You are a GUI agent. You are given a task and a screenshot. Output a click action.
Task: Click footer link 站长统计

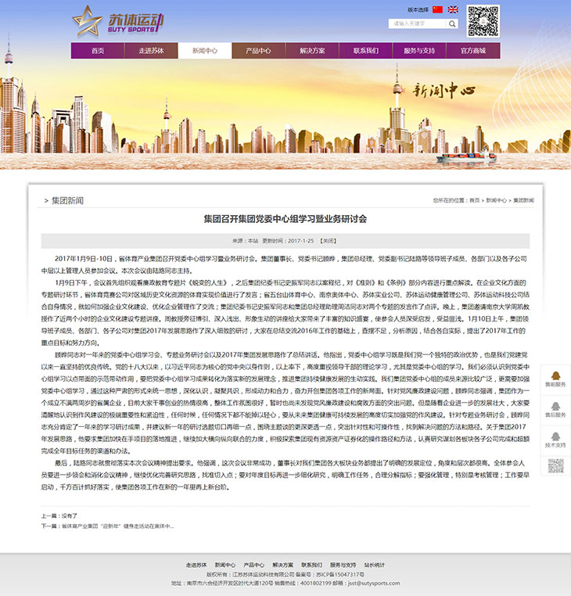pos(375,565)
